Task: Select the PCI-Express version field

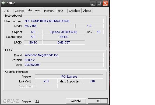Action: (69, 77)
